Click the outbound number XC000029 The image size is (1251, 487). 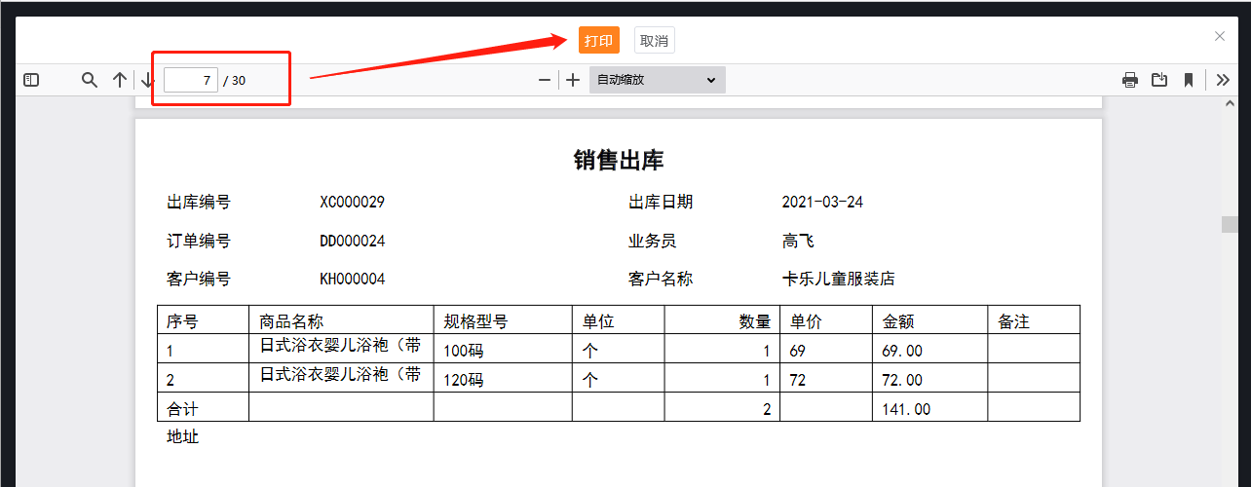coord(352,203)
